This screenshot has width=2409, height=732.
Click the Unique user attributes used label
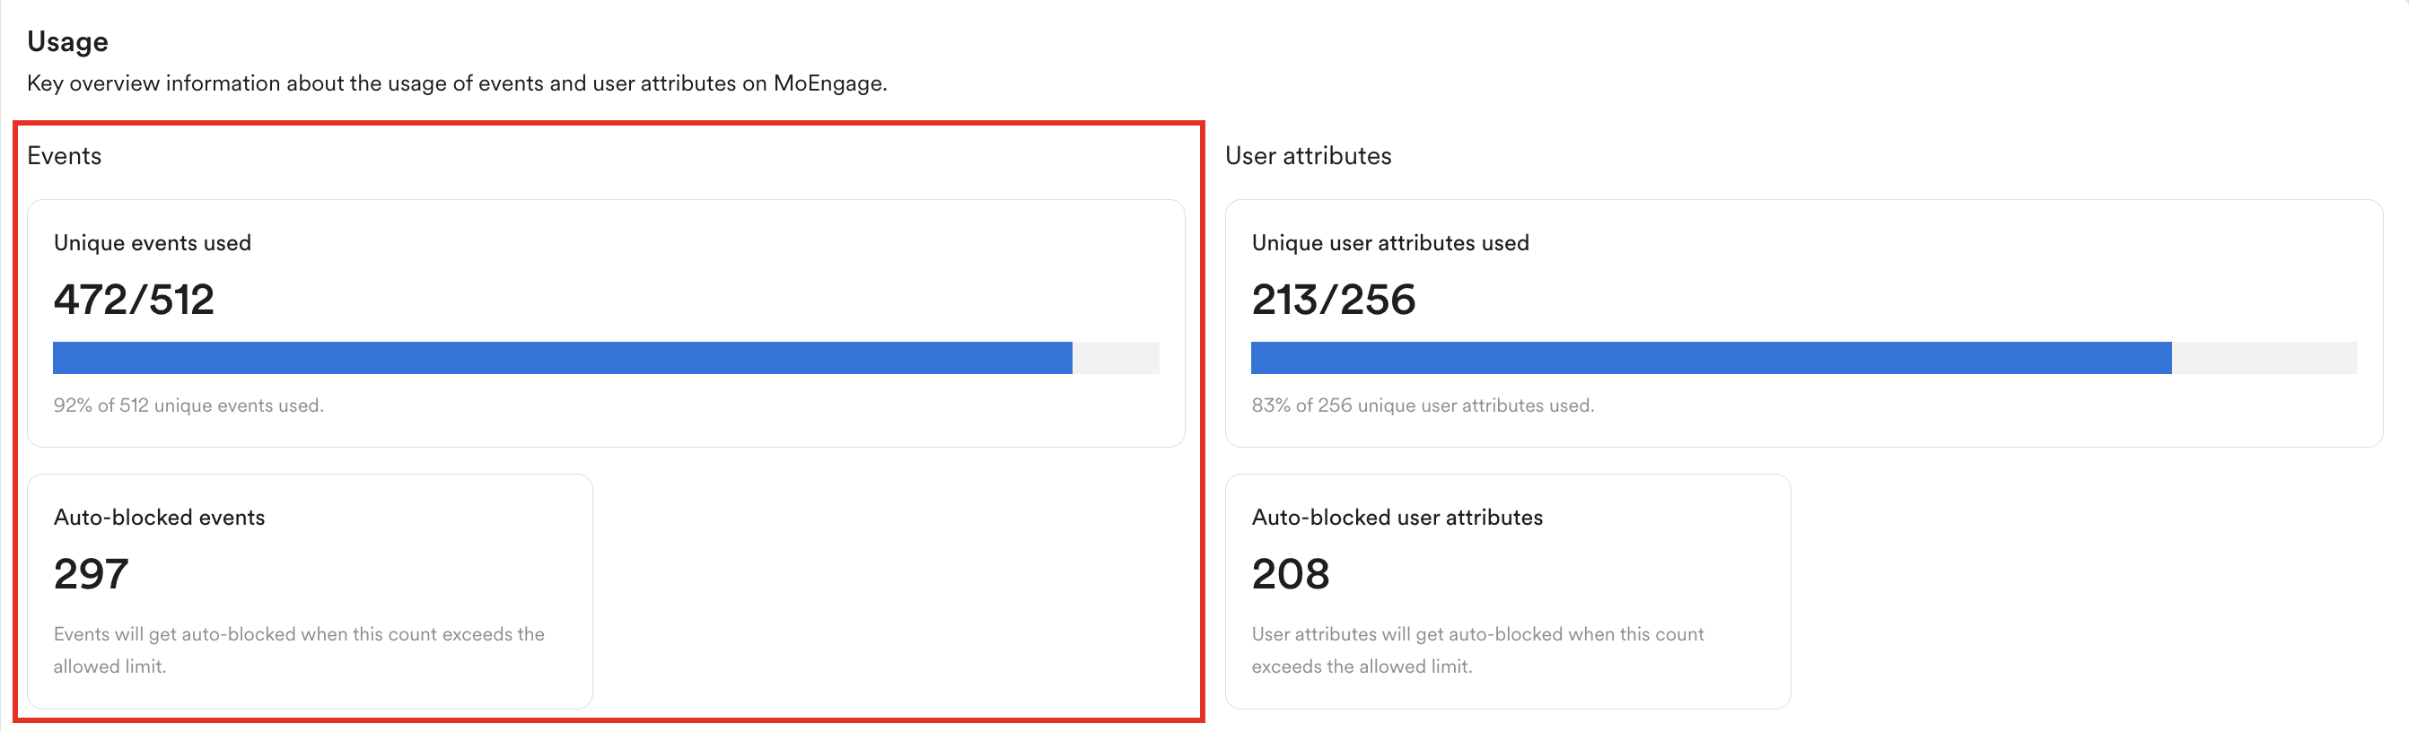[x=1389, y=243]
